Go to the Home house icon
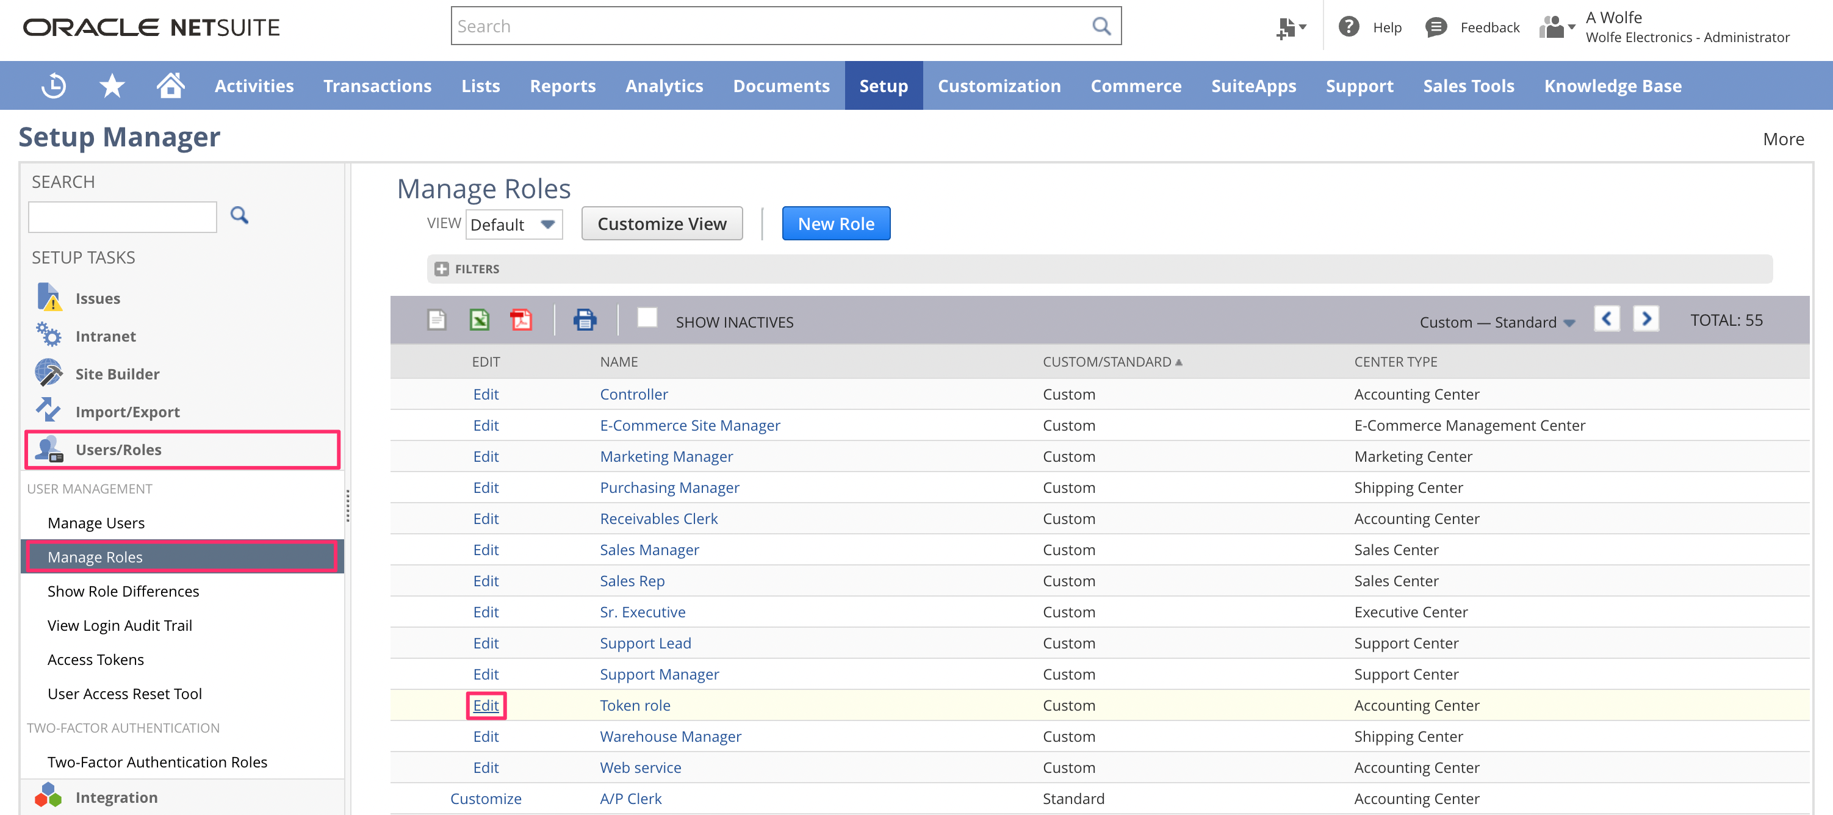Image resolution: width=1833 pixels, height=815 pixels. [171, 85]
